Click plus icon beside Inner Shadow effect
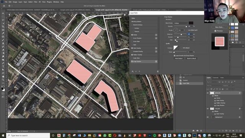Viewport: 245px width, 138px height. click(x=156, y=38)
